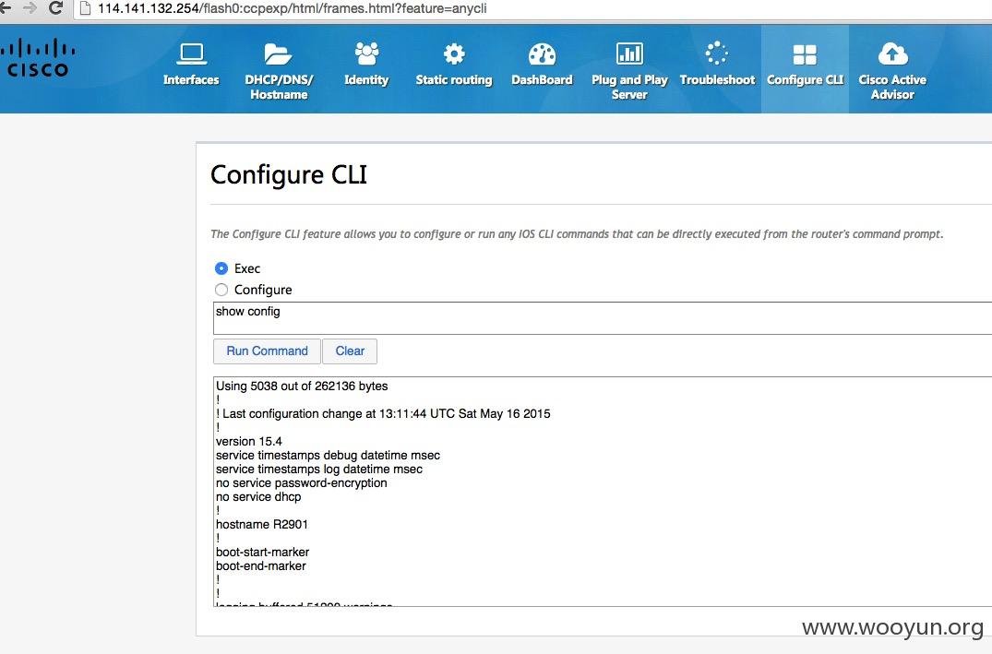Viewport: 992px width, 654px height.
Task: Go forward in browser history
Action: tap(30, 8)
